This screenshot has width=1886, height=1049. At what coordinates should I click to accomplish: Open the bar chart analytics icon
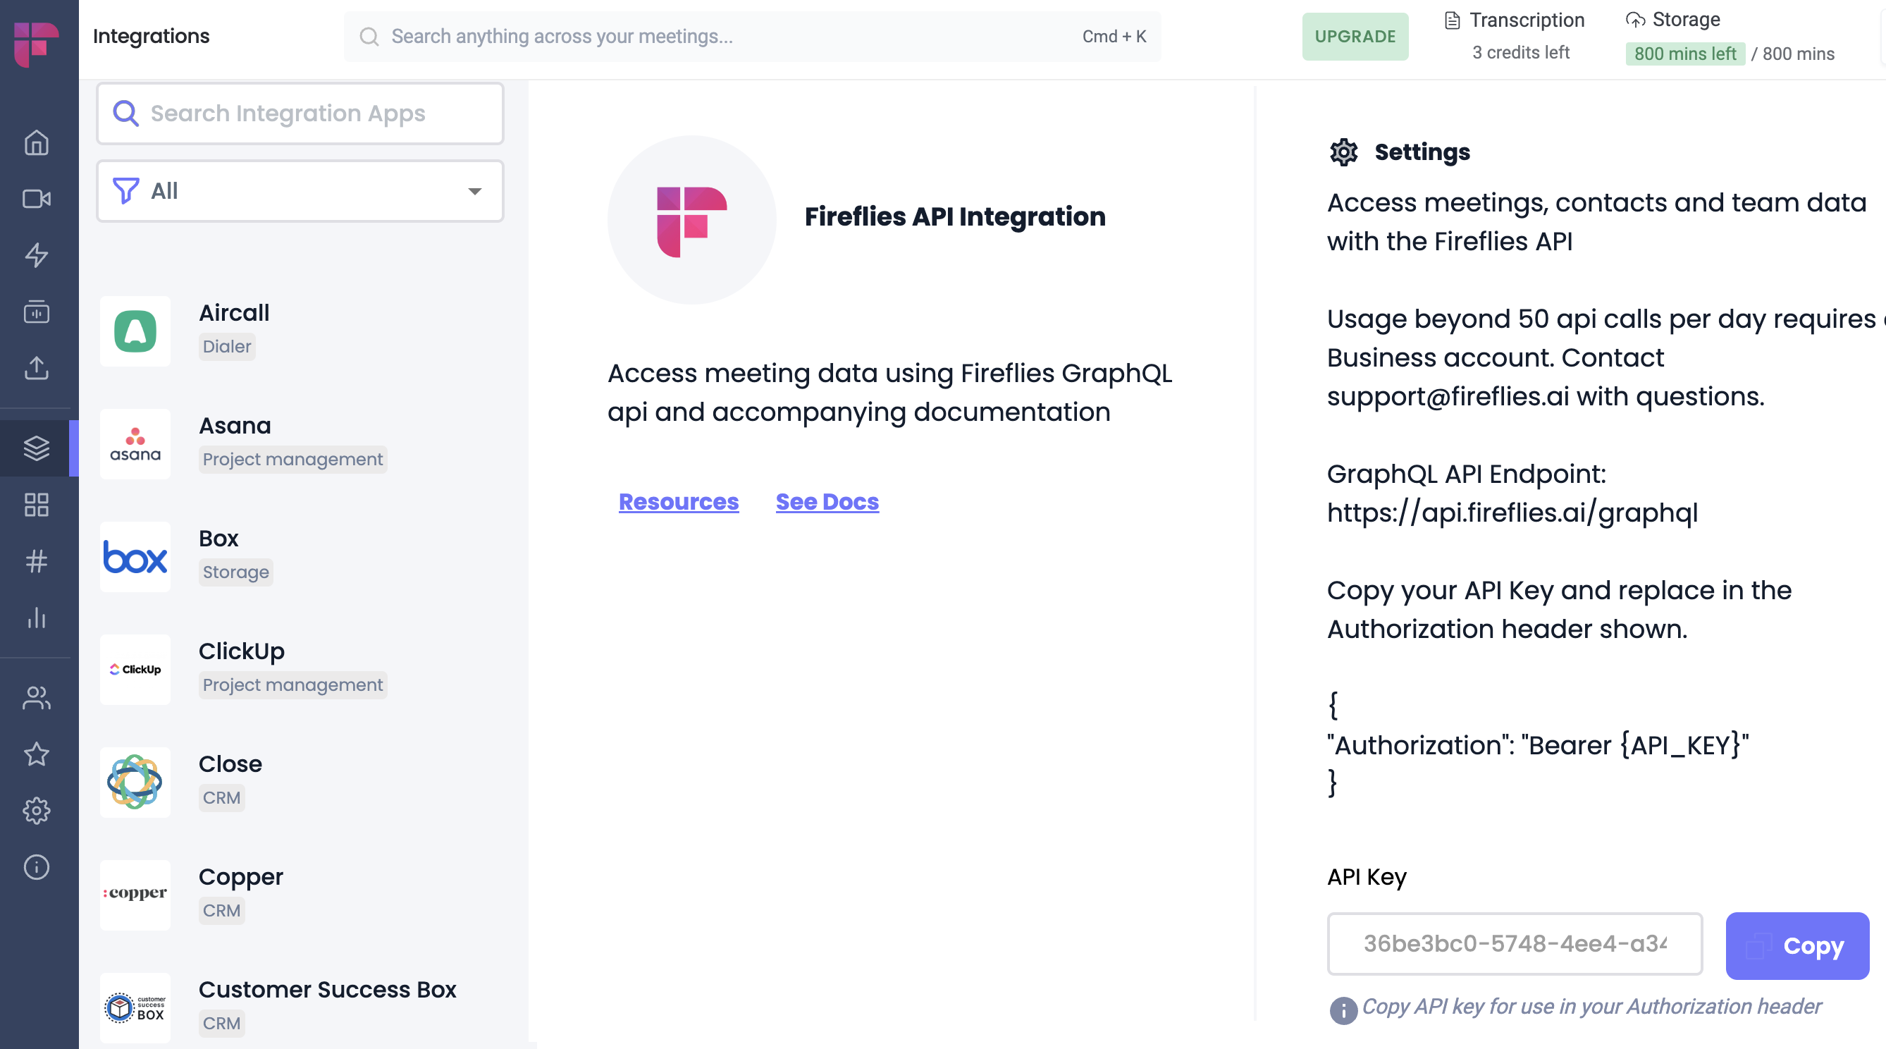pyautogui.click(x=36, y=618)
